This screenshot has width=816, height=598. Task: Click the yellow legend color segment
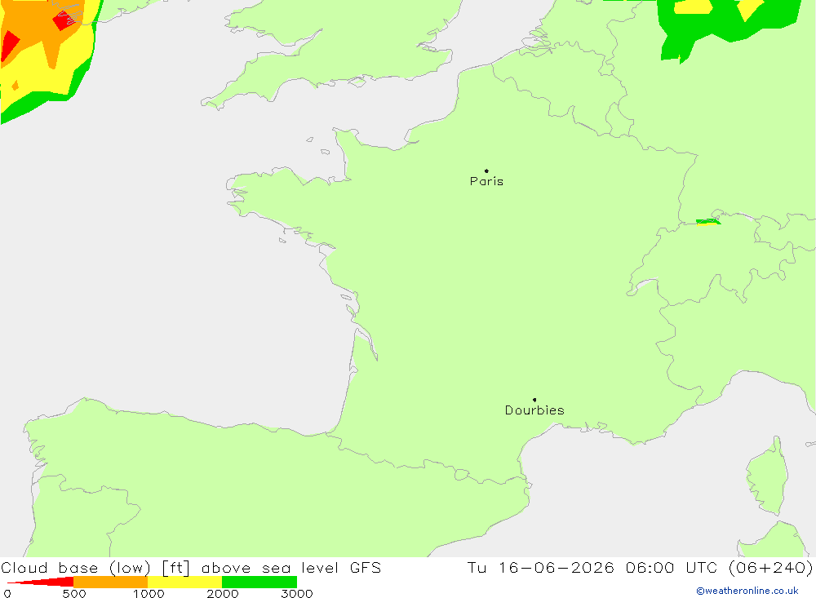(184, 582)
